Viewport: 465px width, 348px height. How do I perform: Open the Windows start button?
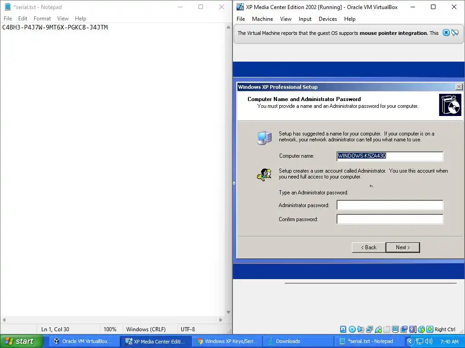[21, 341]
